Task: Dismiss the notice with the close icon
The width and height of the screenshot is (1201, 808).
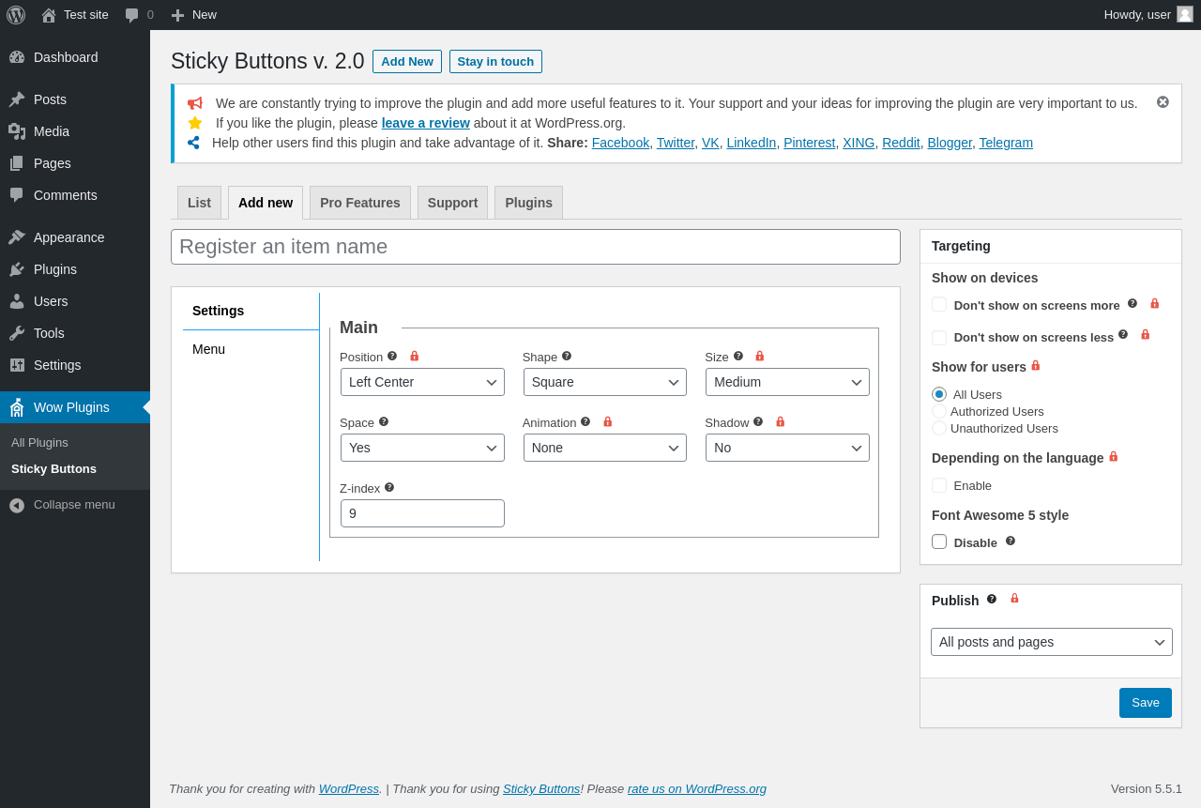Action: pos(1163,102)
